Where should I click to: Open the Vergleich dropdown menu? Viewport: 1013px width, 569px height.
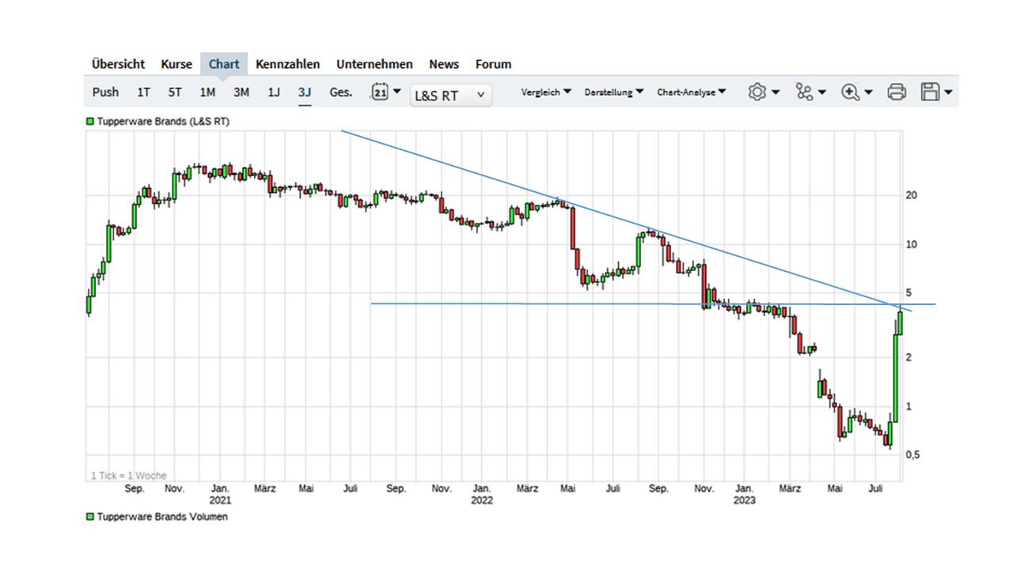tap(545, 92)
